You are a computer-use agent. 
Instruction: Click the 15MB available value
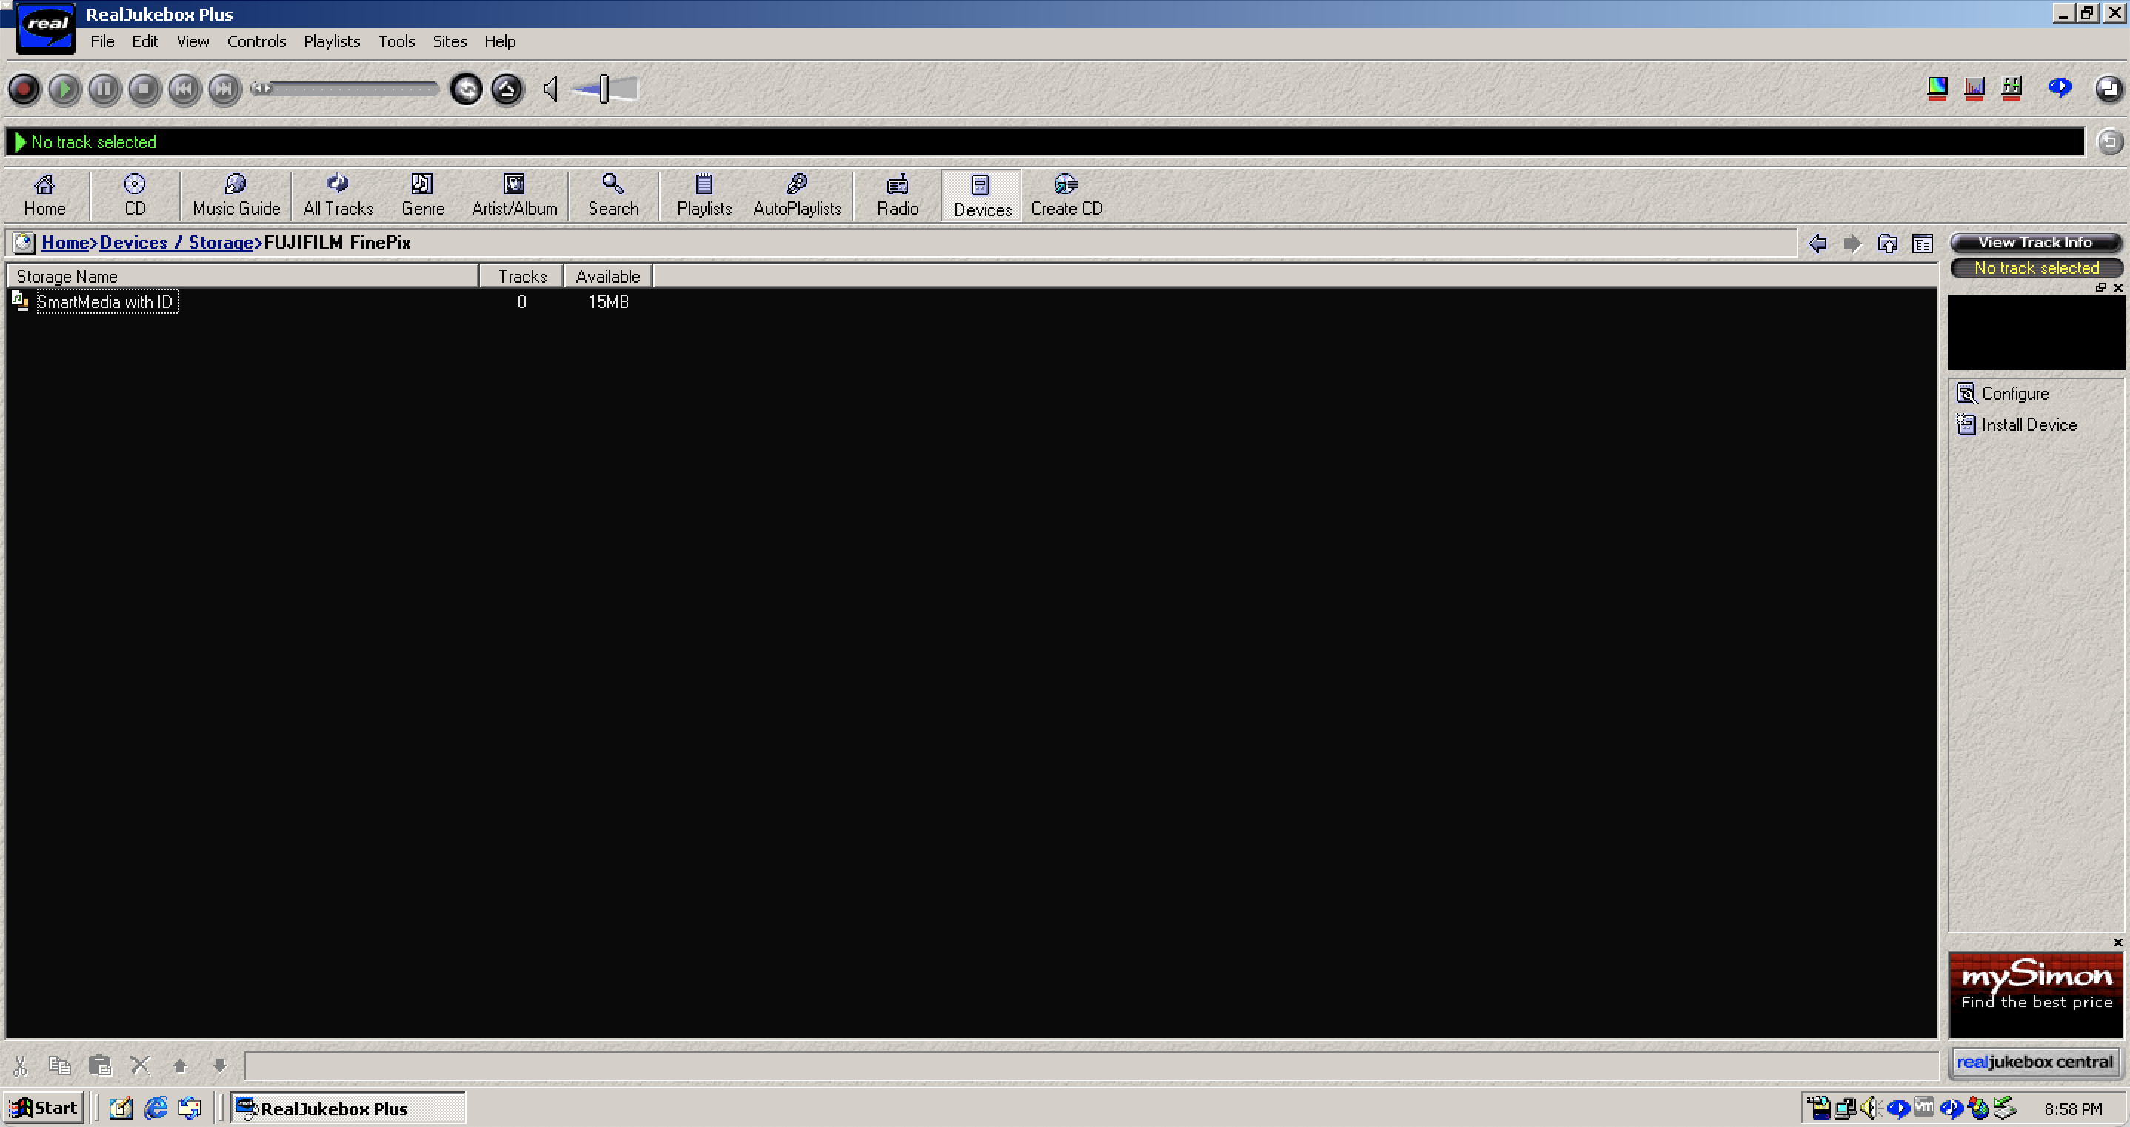[609, 302]
